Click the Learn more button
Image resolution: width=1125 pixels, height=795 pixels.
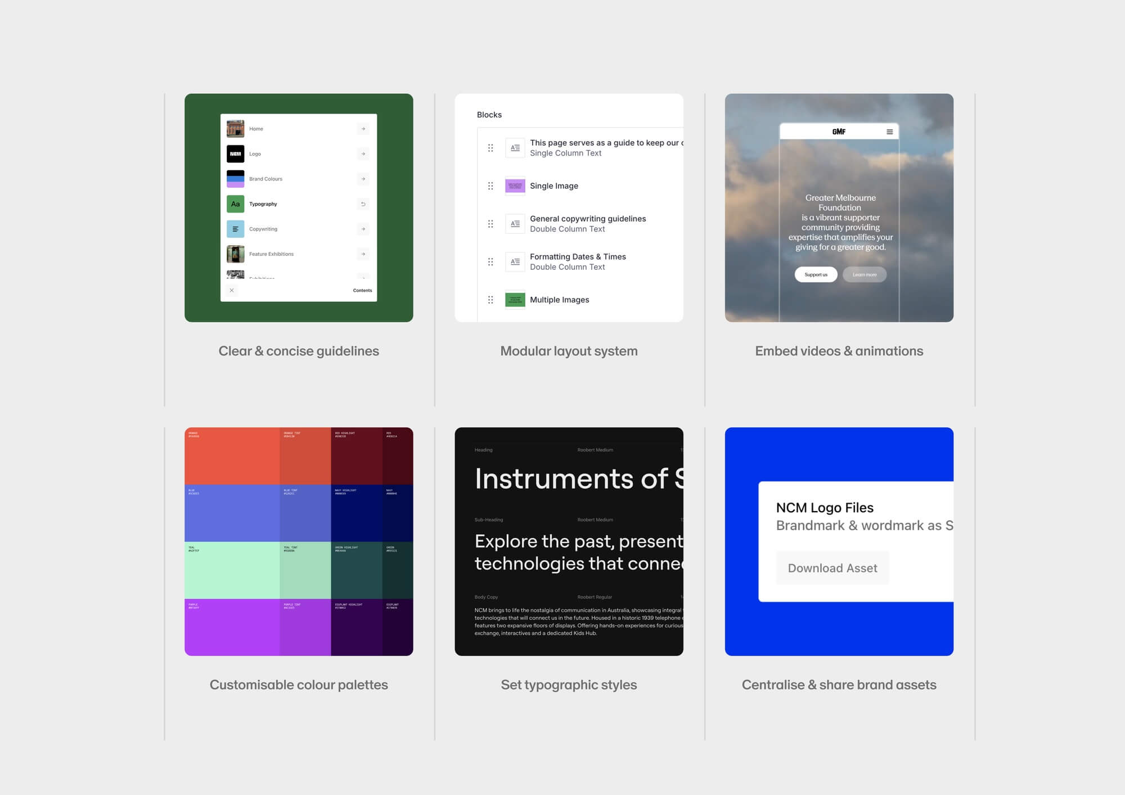click(x=865, y=274)
